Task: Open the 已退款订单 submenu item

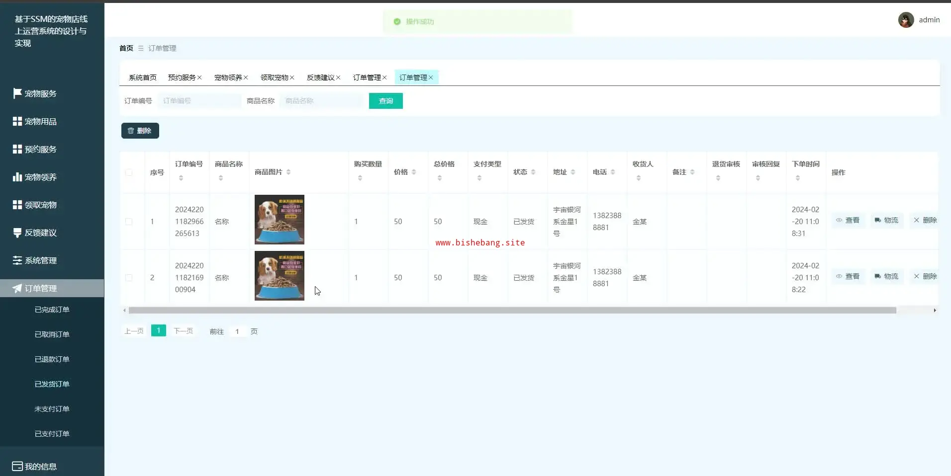Action: tap(52, 359)
